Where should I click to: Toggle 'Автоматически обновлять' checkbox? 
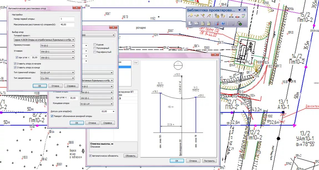click(90, 156)
